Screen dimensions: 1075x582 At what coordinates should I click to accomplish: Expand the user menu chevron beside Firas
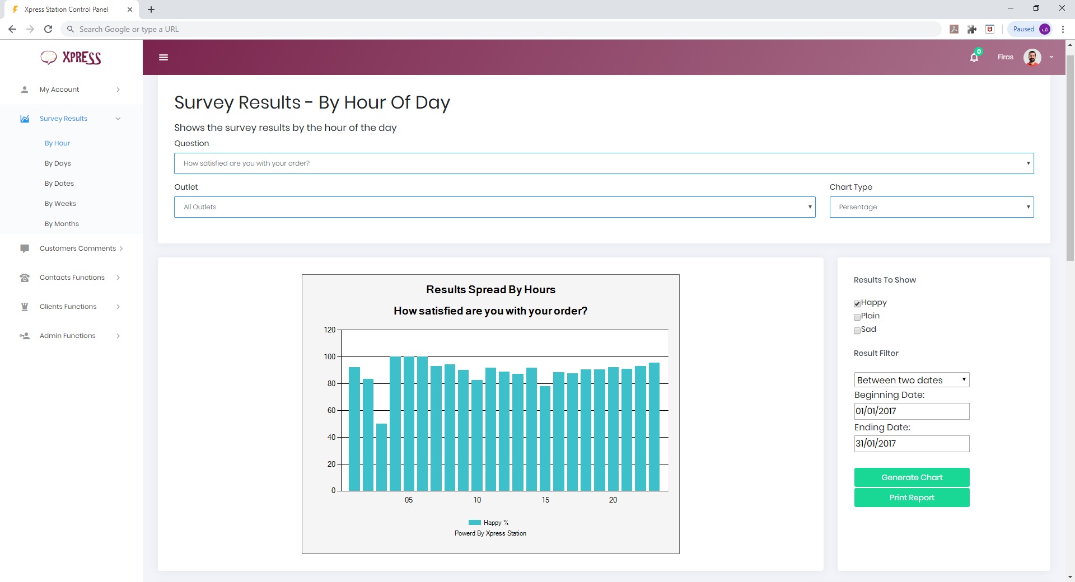[x=1051, y=57]
